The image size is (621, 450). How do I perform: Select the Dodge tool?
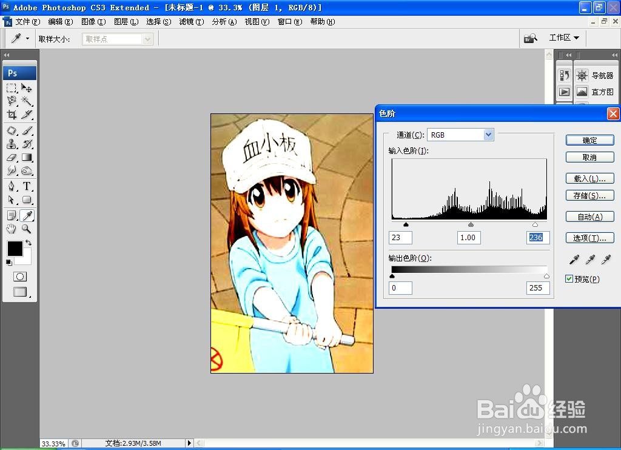point(27,171)
